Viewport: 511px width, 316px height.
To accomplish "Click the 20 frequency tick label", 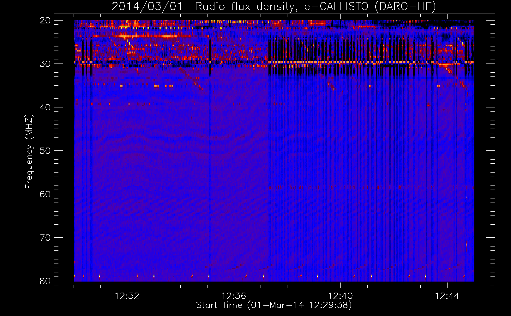I will [45, 21].
